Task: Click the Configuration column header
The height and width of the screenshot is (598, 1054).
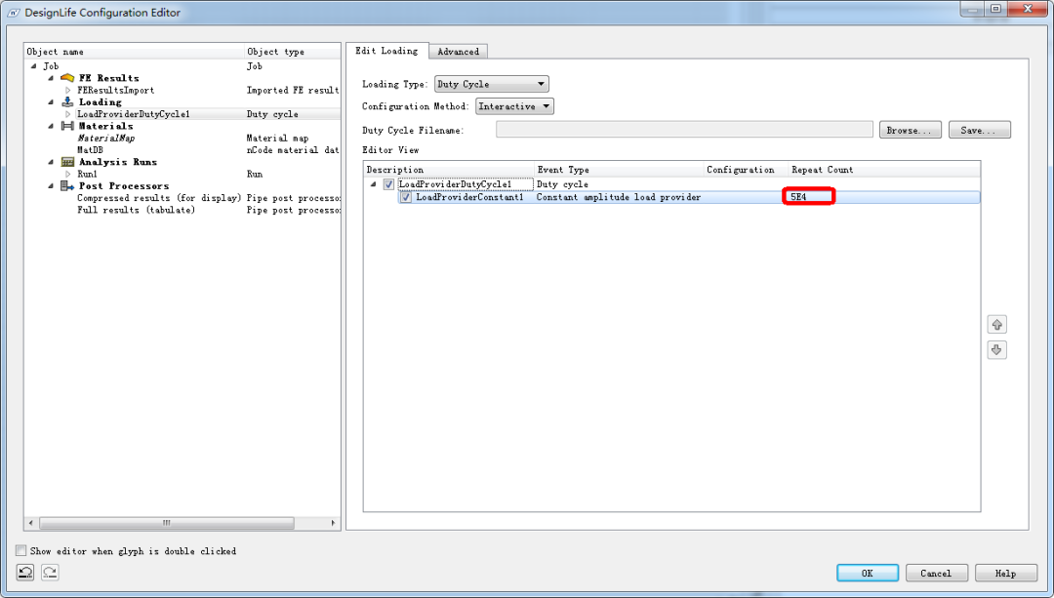Action: click(747, 170)
